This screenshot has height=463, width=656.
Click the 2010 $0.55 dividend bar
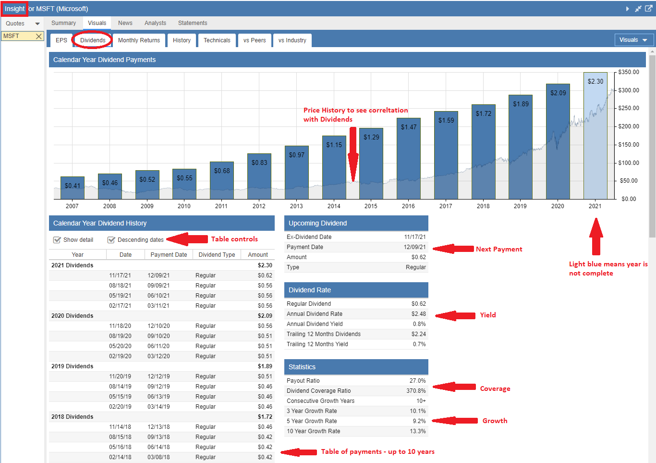click(x=184, y=184)
